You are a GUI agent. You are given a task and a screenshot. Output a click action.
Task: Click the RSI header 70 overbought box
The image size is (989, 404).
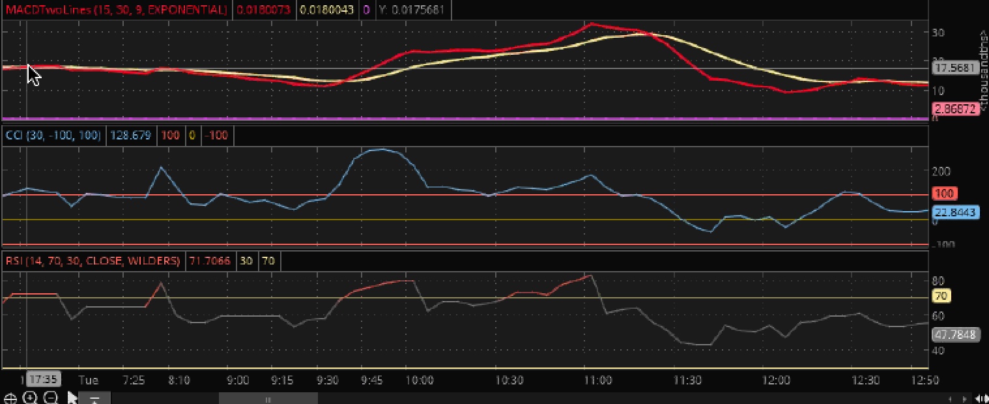pyautogui.click(x=268, y=261)
